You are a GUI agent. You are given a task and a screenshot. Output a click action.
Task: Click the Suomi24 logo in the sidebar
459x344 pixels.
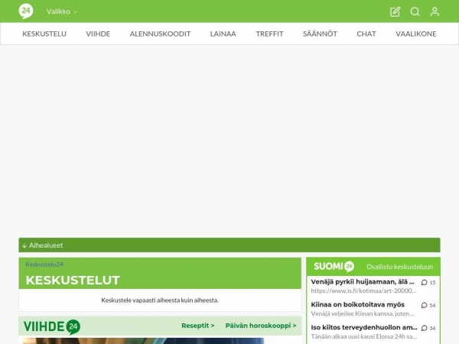pos(334,267)
